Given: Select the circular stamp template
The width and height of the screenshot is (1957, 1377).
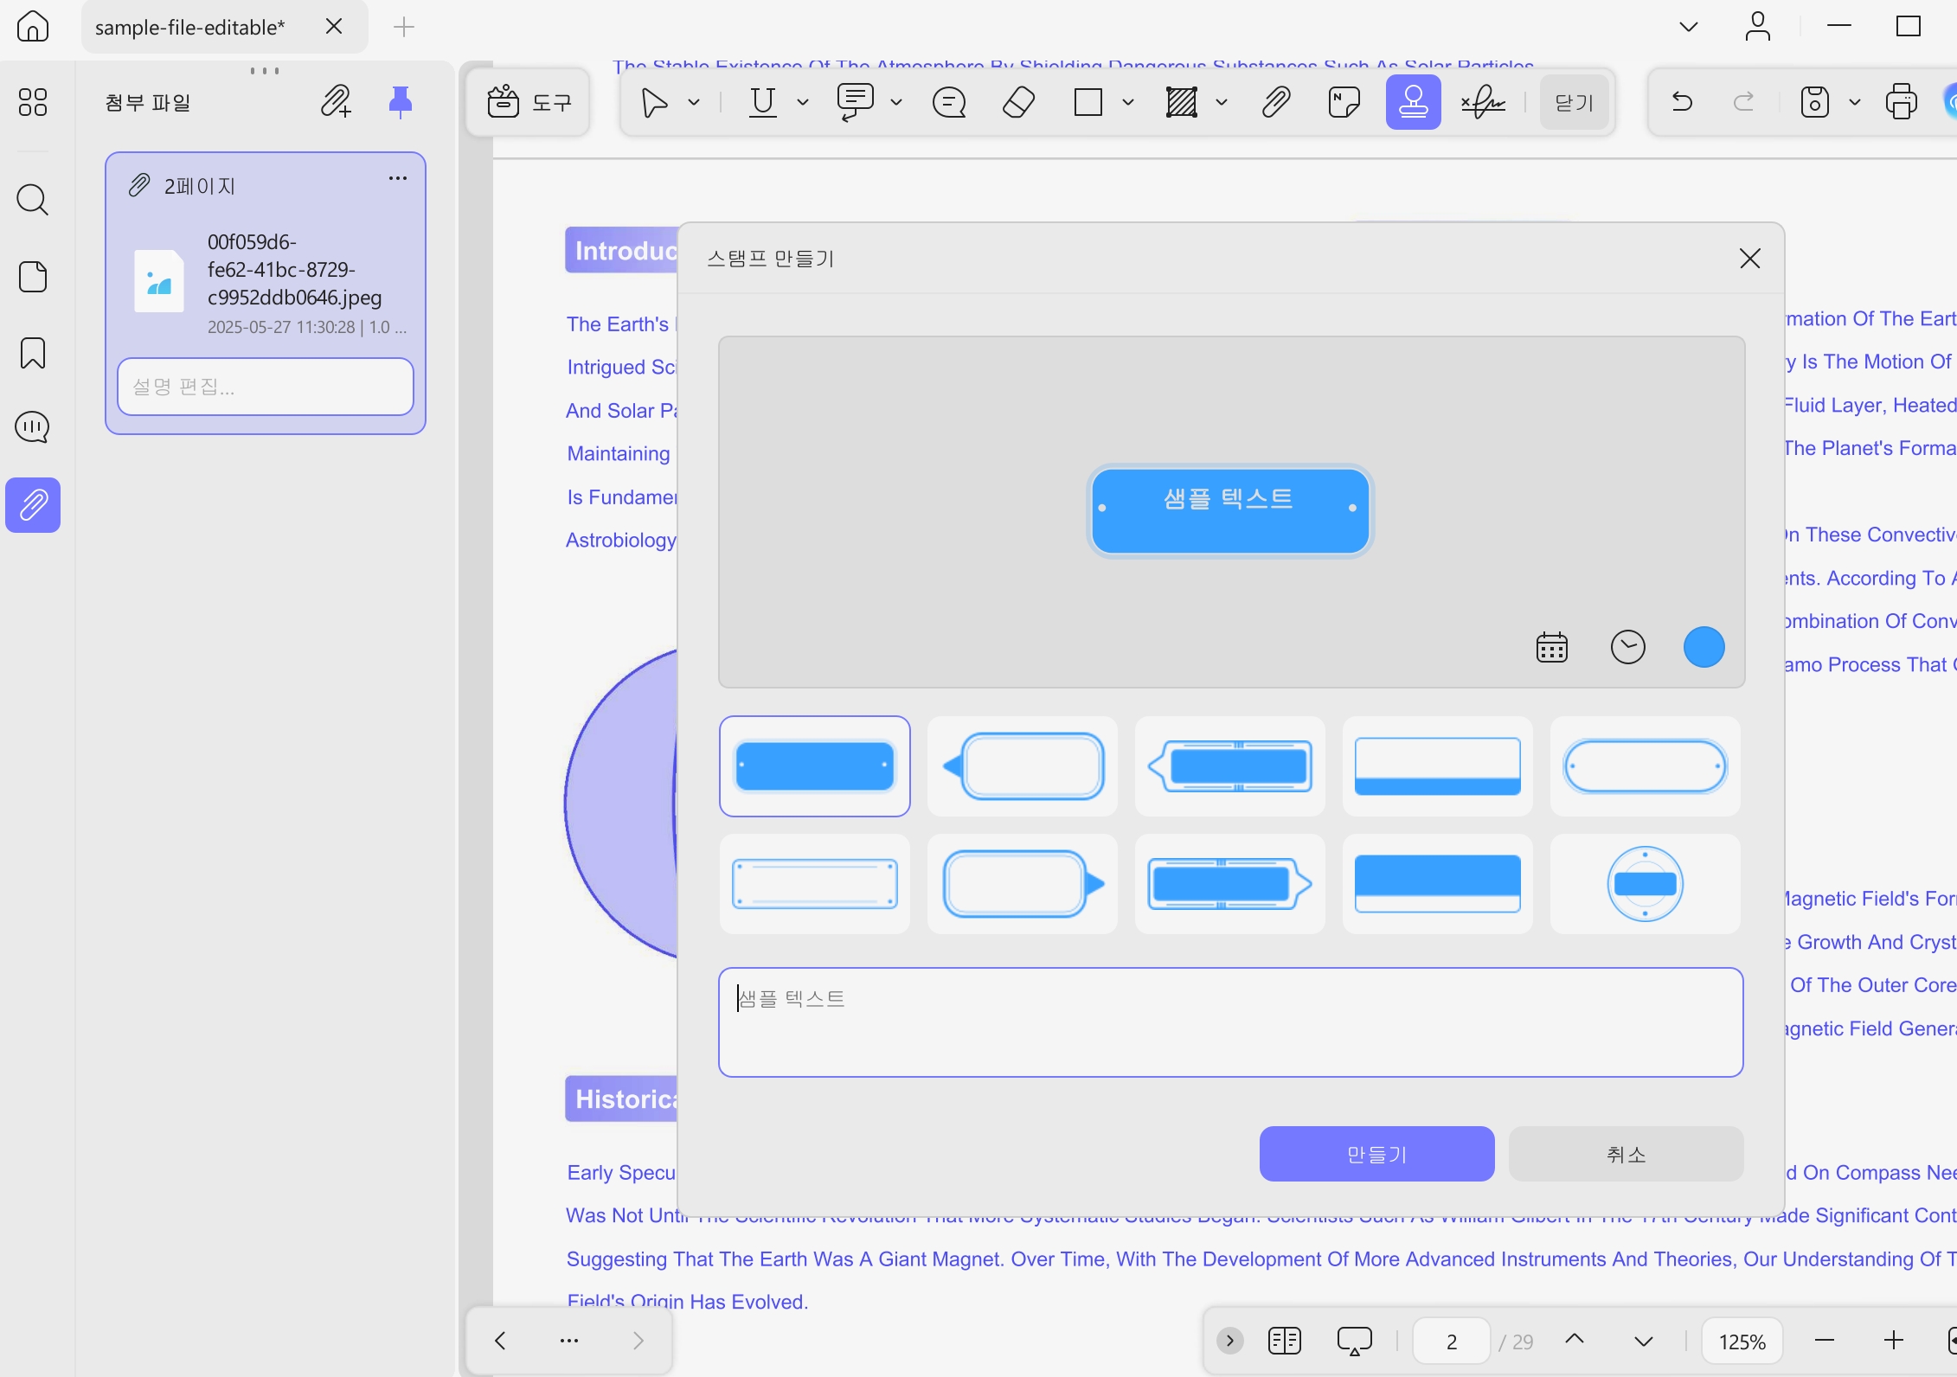Looking at the screenshot, I should [x=1645, y=884].
